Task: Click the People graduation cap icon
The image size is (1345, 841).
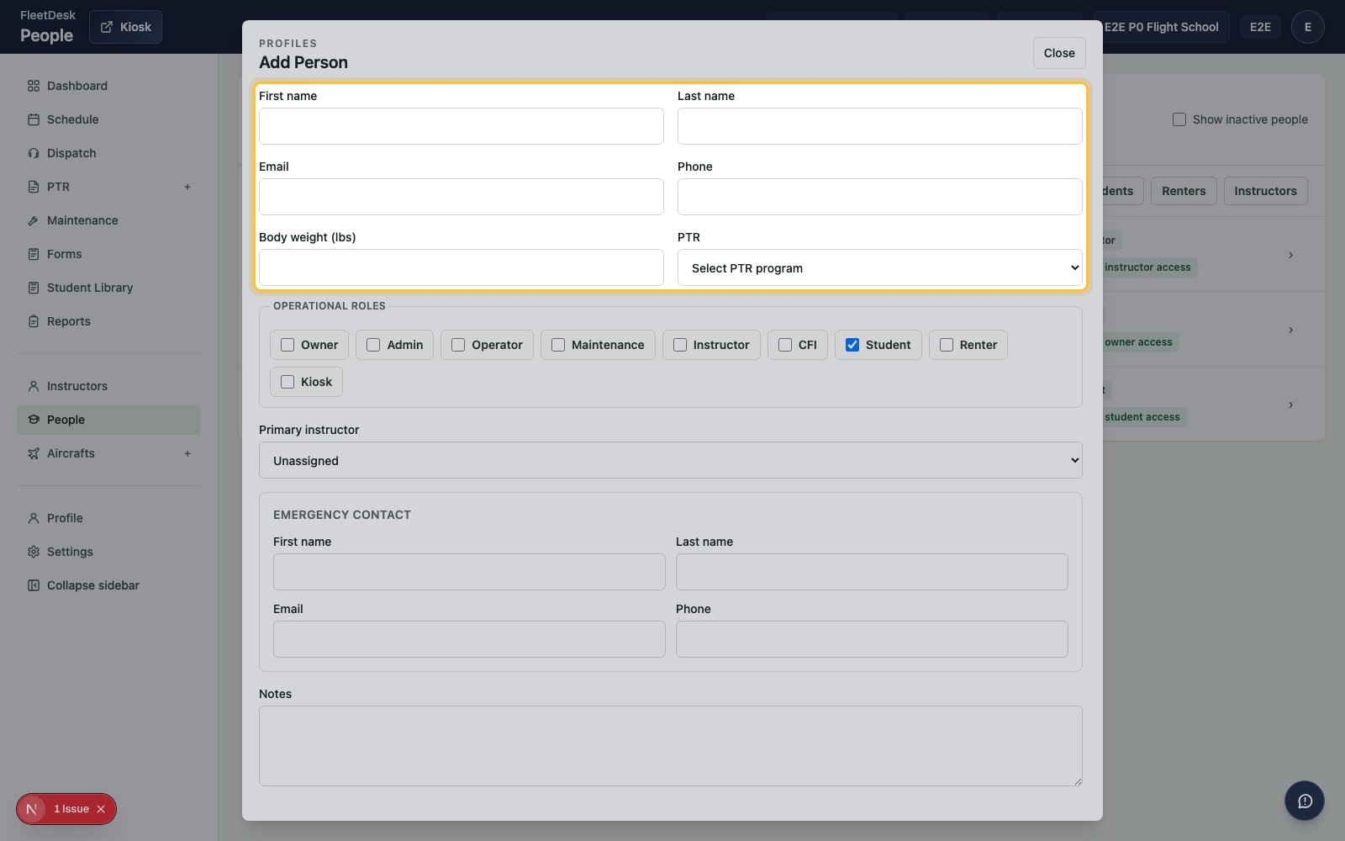Action: point(34,420)
